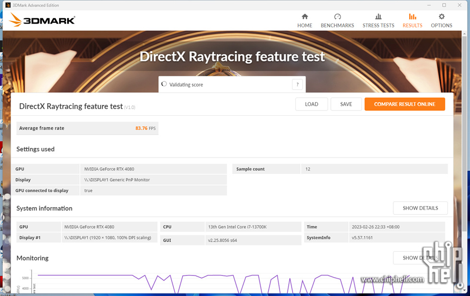Screen dimensions: 470x296
Task: Open OPTIONS via the gear icon
Action: pyautogui.click(x=441, y=17)
